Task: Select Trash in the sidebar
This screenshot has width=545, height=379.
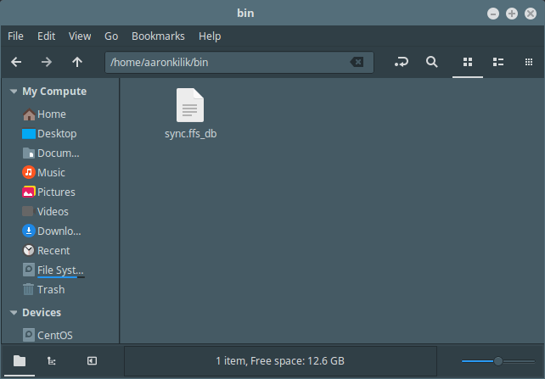Action: pyautogui.click(x=51, y=290)
